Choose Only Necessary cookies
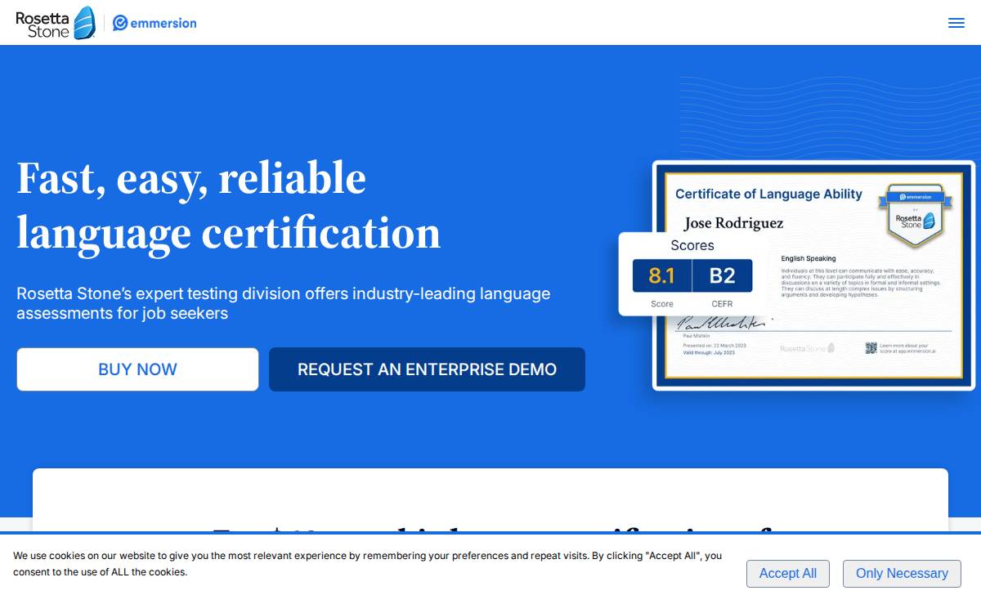This screenshot has width=981, height=613. coord(902,574)
